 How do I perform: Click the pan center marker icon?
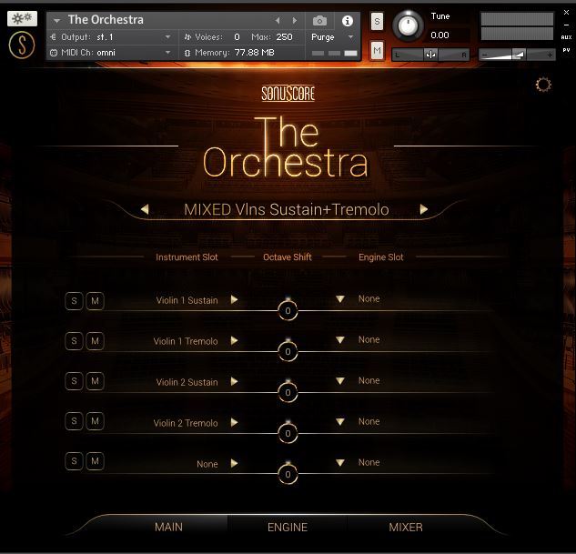[430, 55]
